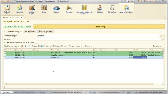Image resolution: width=168 pixels, height=94 pixels.
Task: Click the Передать в документ button
Action: point(76,46)
